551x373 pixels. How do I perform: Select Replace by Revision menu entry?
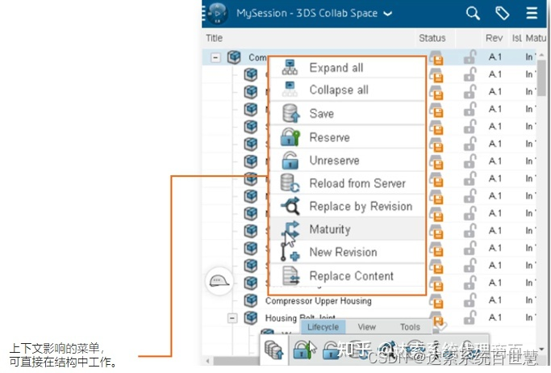click(347, 206)
